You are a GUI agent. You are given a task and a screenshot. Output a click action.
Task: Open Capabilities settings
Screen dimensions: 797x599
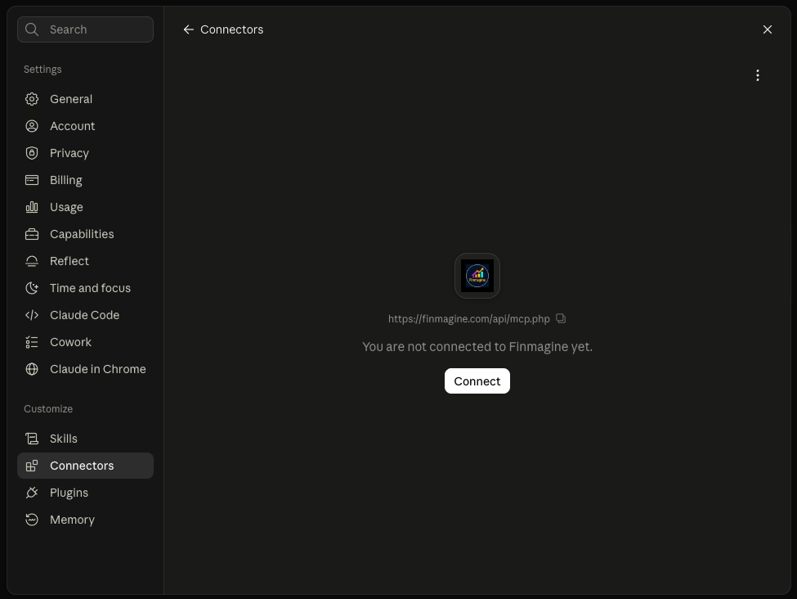[x=85, y=233]
